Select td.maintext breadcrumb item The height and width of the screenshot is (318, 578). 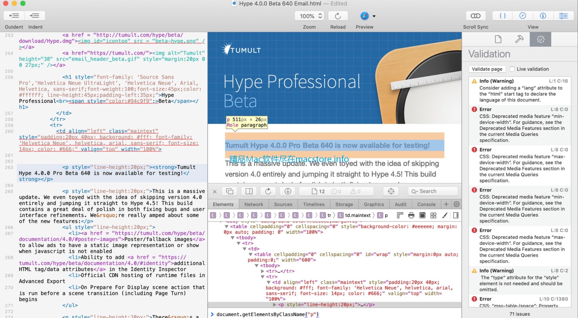tap(354, 215)
